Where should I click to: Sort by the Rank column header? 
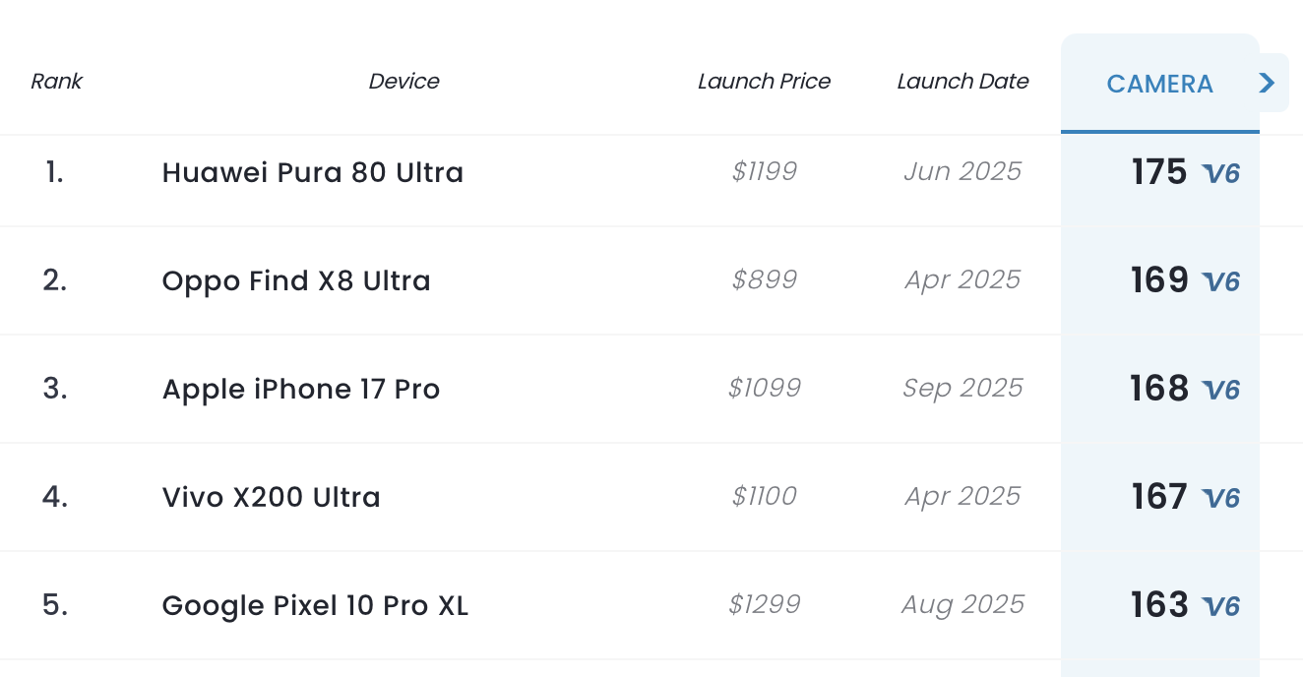tap(57, 82)
